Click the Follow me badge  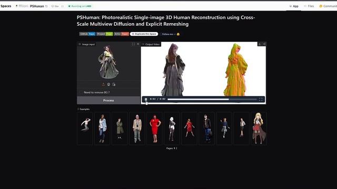click(171, 34)
